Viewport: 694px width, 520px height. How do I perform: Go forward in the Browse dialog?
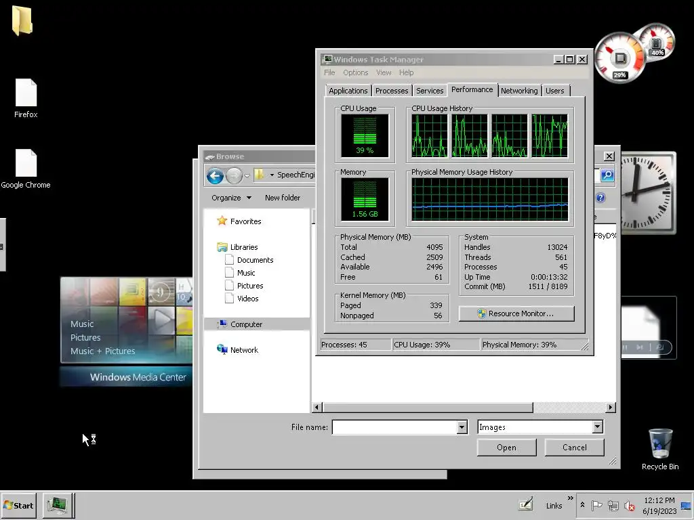click(234, 176)
